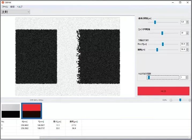
Task: Zoom in with the plus icon
Action: (190, 100)
